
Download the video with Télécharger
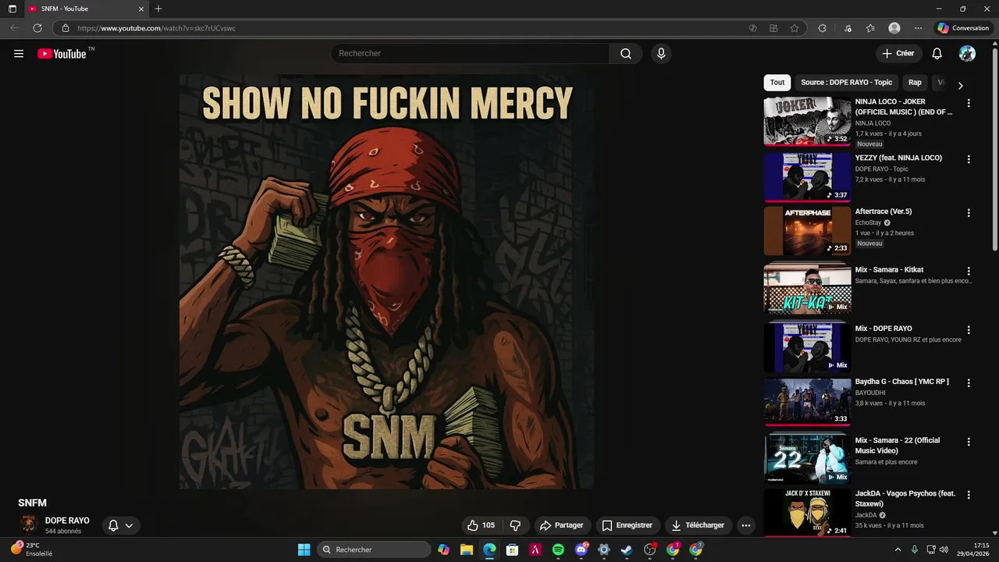tap(698, 525)
